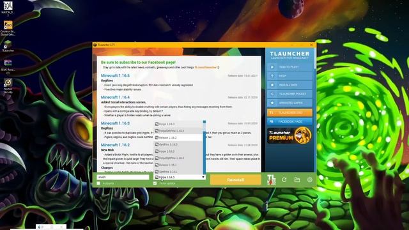
Task: Click the How to Play play icon
Action: [272, 67]
